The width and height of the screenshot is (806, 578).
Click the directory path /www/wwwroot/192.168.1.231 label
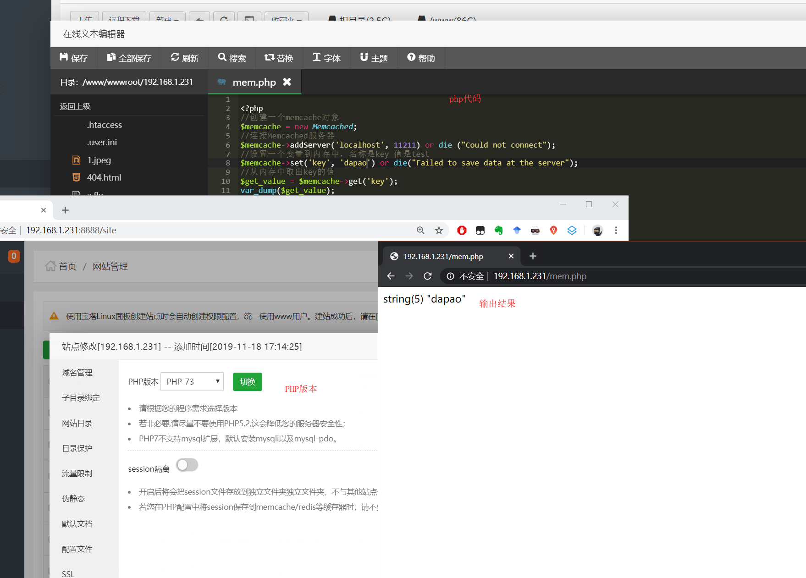[x=138, y=82]
